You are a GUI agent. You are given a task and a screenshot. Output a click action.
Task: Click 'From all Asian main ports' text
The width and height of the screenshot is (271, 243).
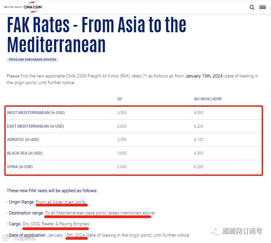click(61, 202)
